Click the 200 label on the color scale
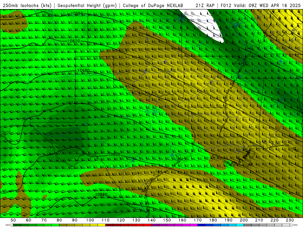 point(244,220)
